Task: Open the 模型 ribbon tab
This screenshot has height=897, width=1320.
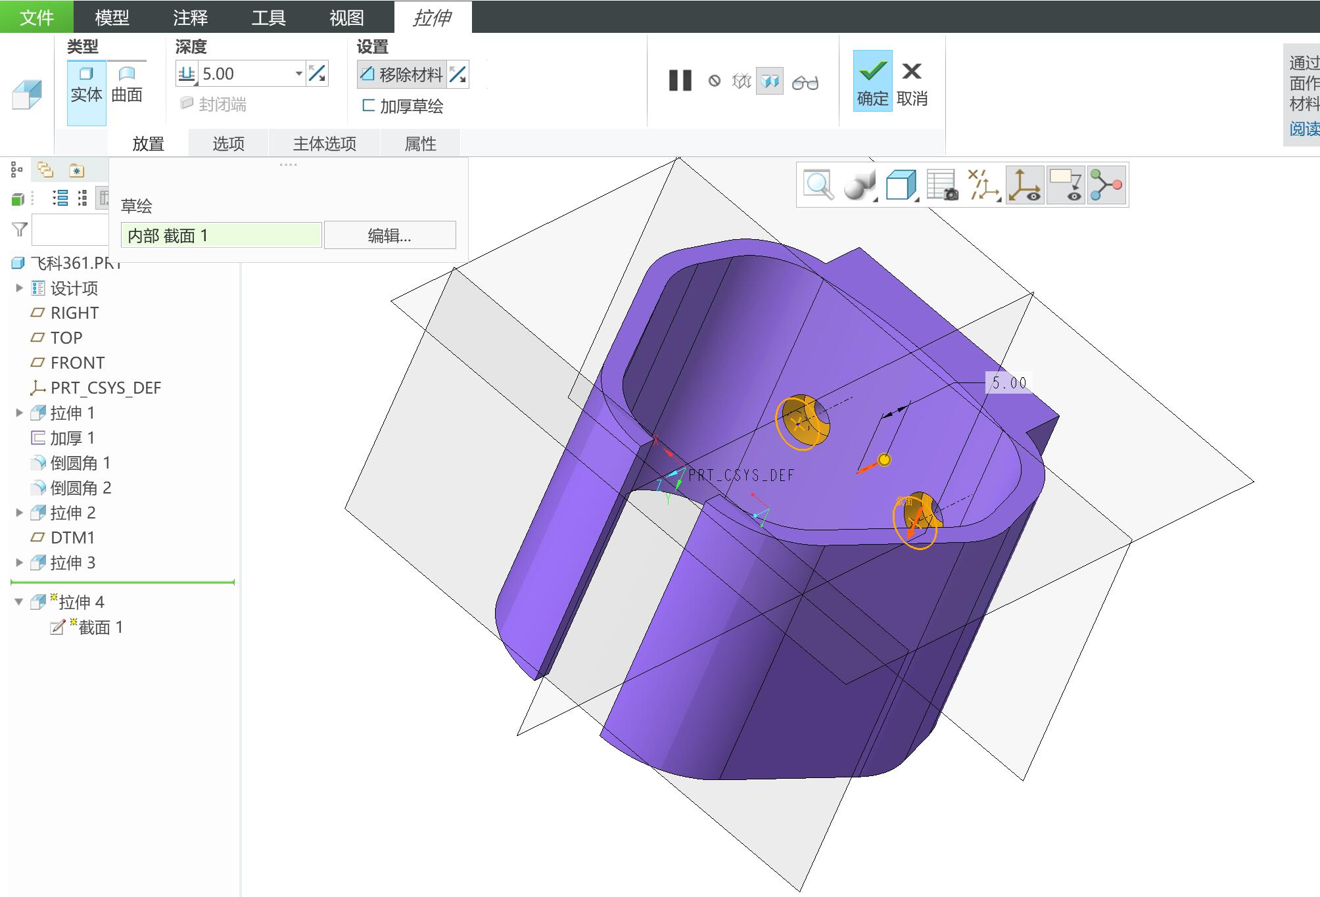Action: [x=112, y=17]
